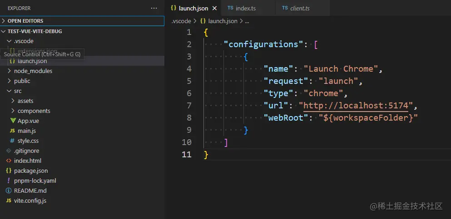Follow the http://localhost:5174 URL link
The image size is (451, 219).
pyautogui.click(x=356, y=106)
